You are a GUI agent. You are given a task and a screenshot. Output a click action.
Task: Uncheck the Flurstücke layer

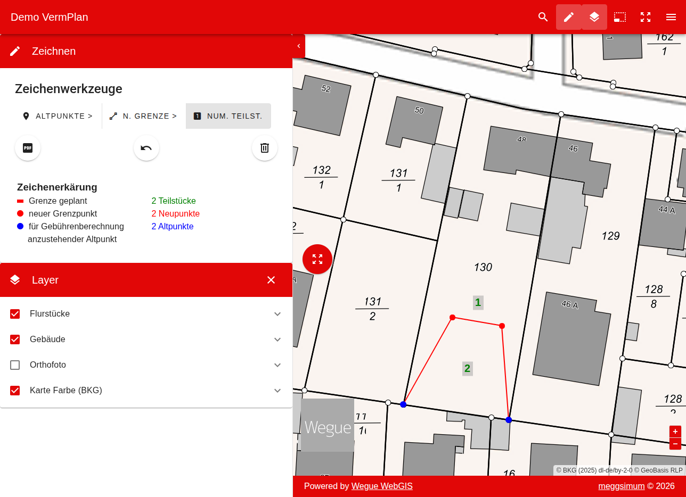(x=15, y=314)
